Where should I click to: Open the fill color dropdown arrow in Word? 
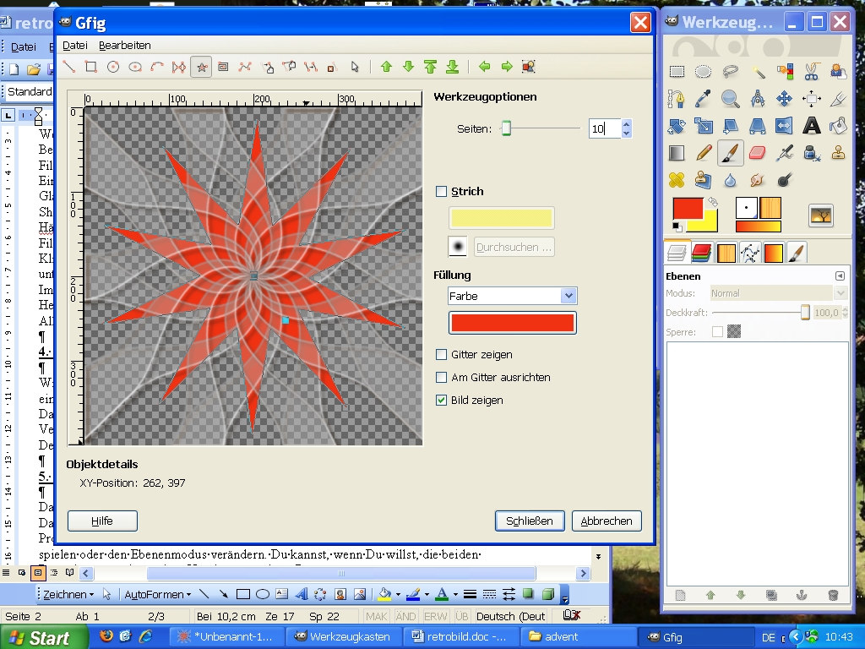398,594
